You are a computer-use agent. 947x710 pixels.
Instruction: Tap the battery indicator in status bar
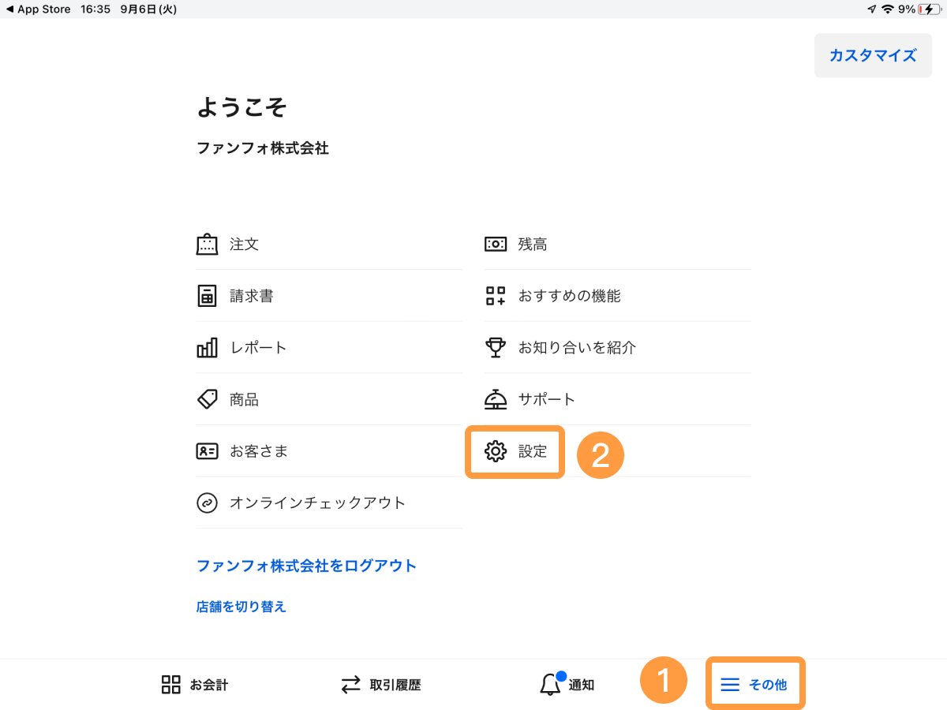[x=930, y=9]
